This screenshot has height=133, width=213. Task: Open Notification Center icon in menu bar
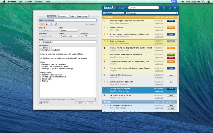tap(208, 2)
